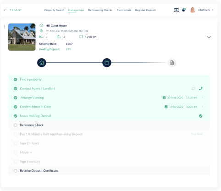Tick the Sign Contract circle
221x191 pixels.
pos(16,143)
